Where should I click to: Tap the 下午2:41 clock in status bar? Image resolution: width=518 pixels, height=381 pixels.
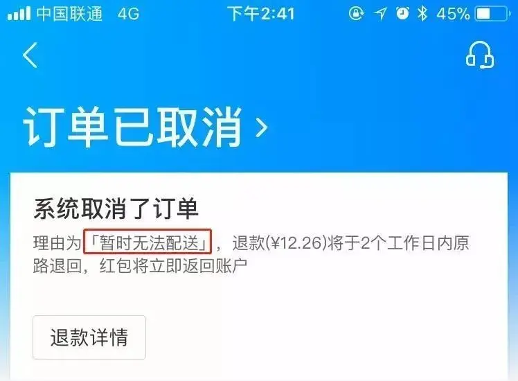[x=261, y=14]
